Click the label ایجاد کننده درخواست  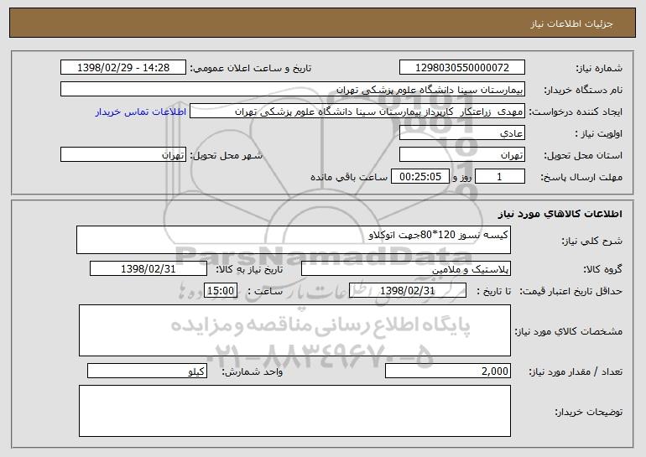[x=576, y=112]
